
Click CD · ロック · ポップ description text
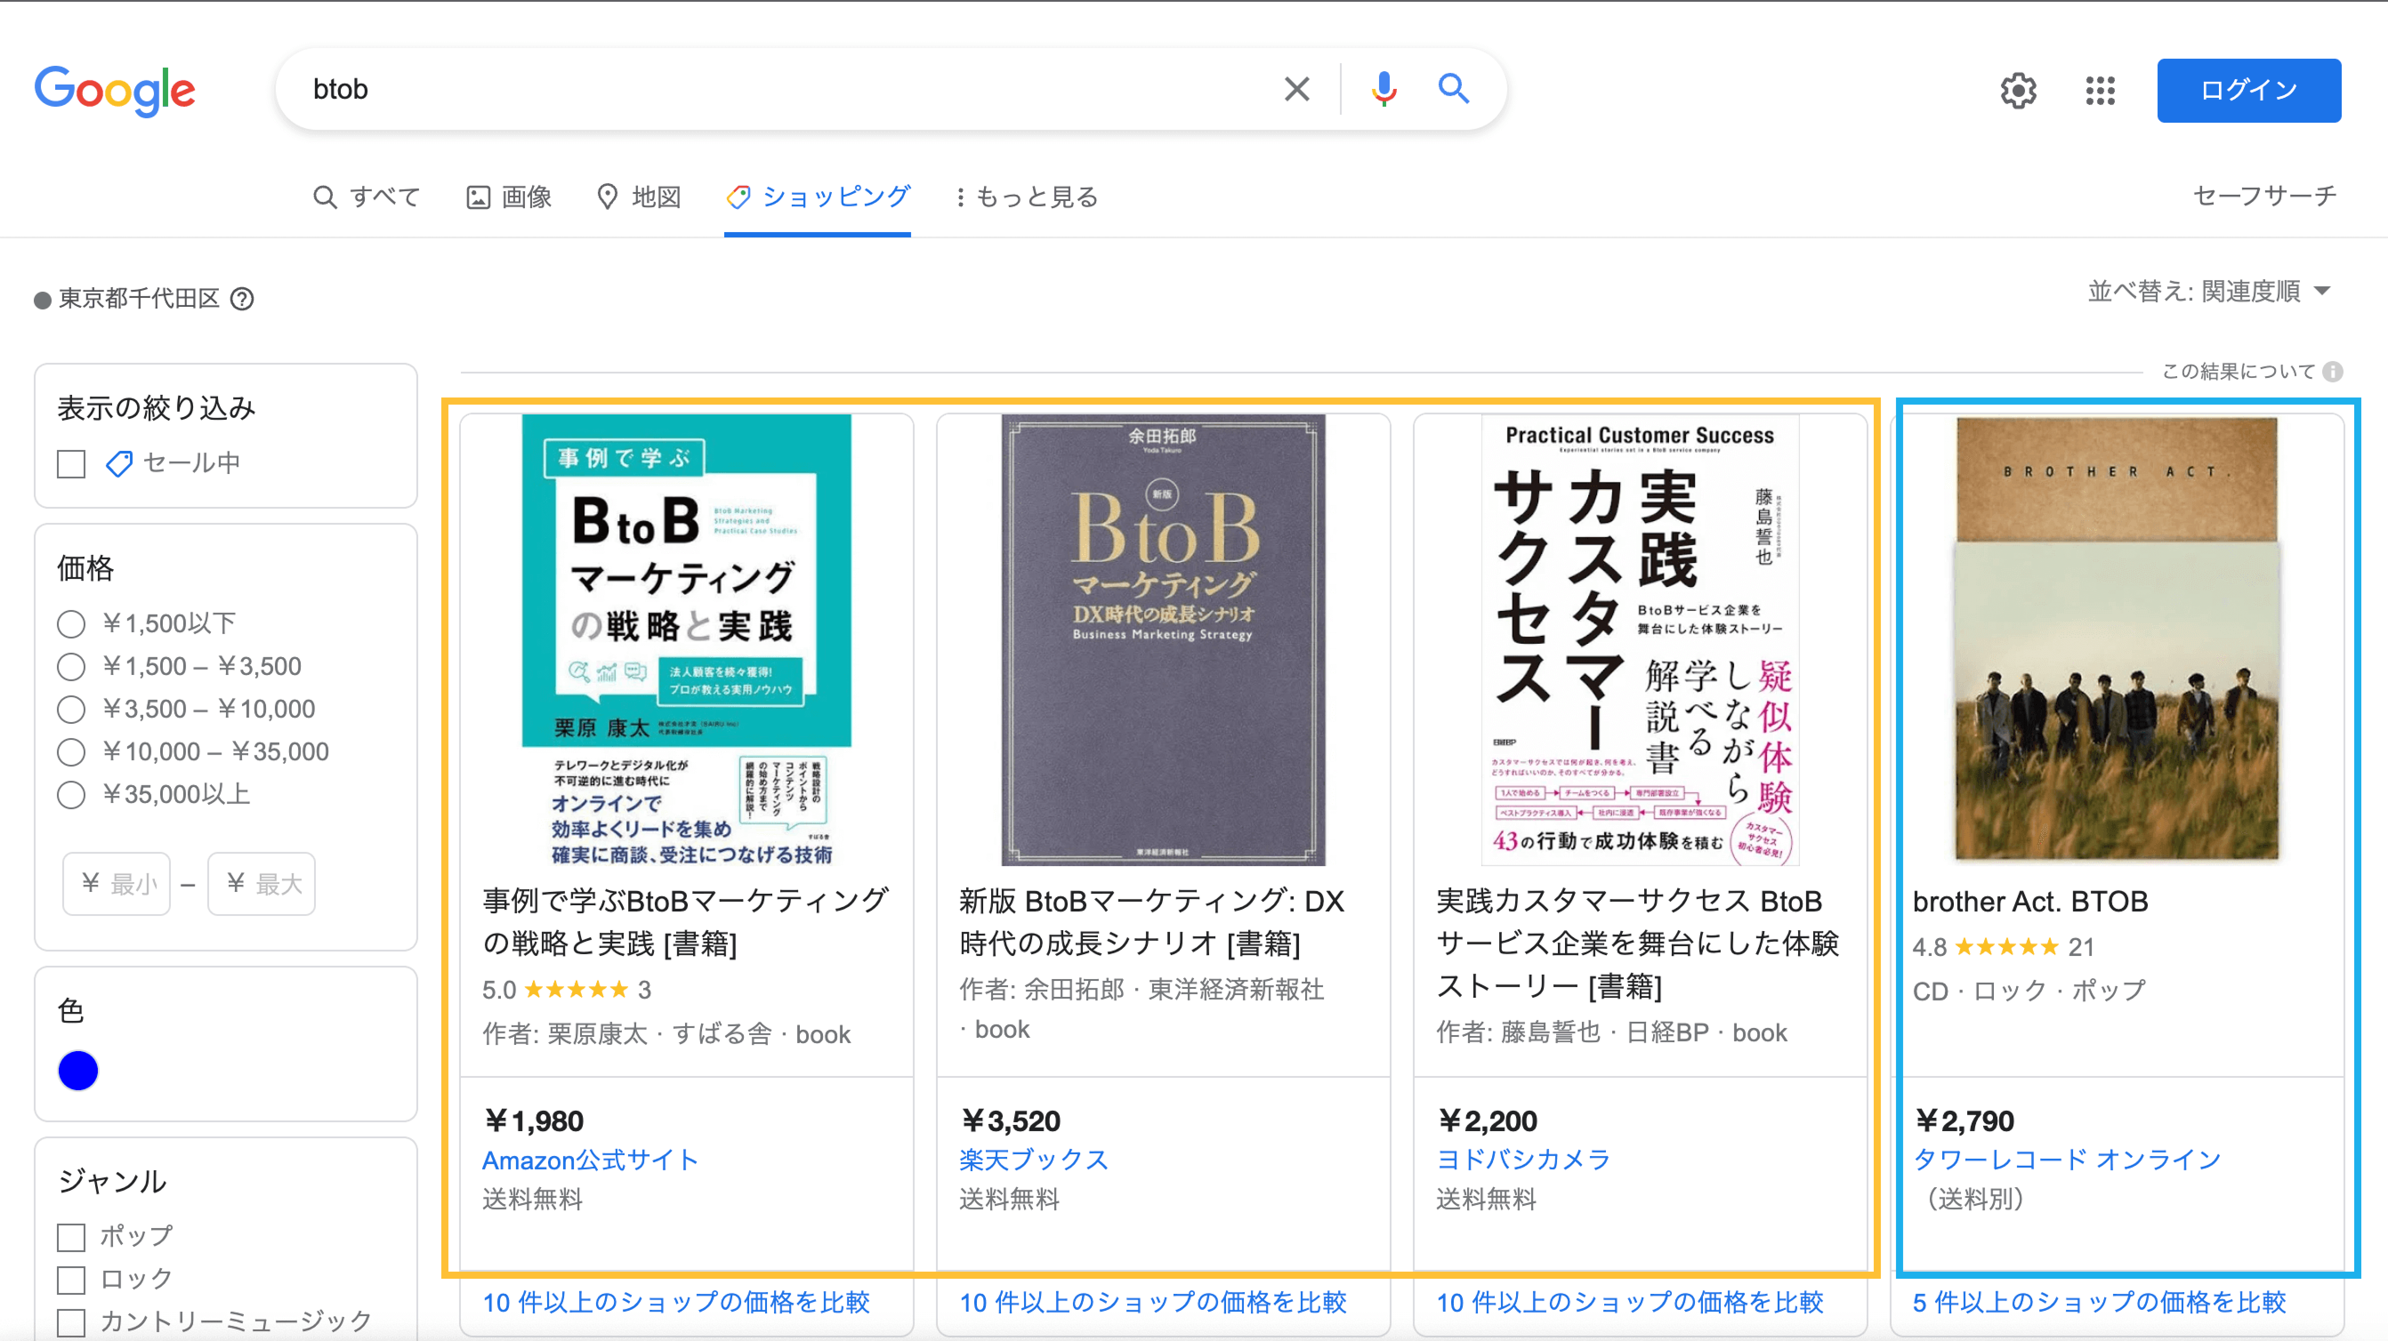[2029, 991]
